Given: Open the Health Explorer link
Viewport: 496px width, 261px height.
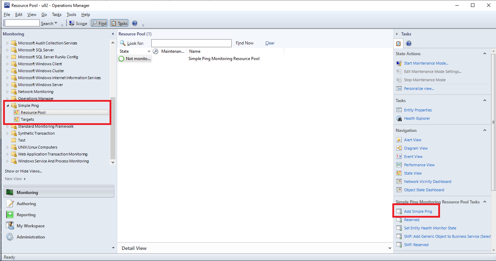Looking at the screenshot, I should pos(417,118).
